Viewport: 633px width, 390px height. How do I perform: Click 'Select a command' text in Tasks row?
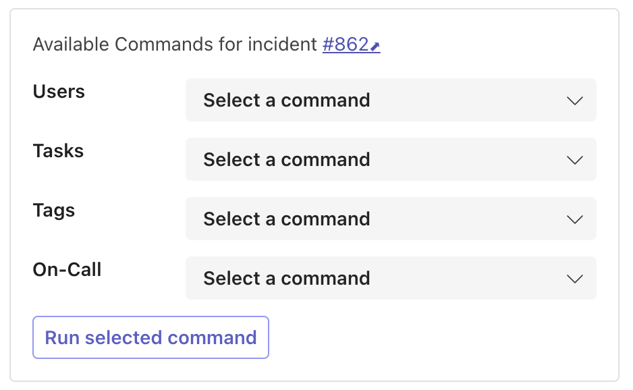point(287,159)
